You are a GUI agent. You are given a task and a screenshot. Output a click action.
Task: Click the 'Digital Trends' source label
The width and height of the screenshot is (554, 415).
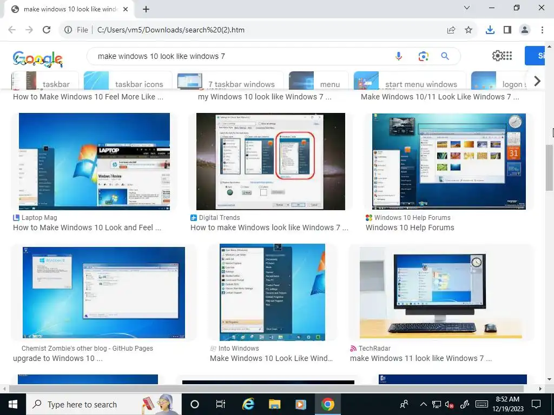[220, 218]
